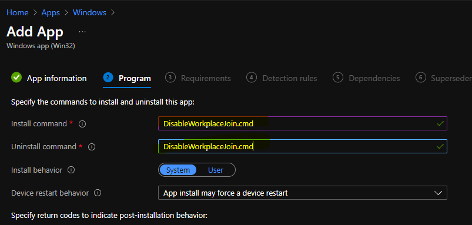Open Dependencies step
The height and width of the screenshot is (225, 472).
(x=374, y=79)
